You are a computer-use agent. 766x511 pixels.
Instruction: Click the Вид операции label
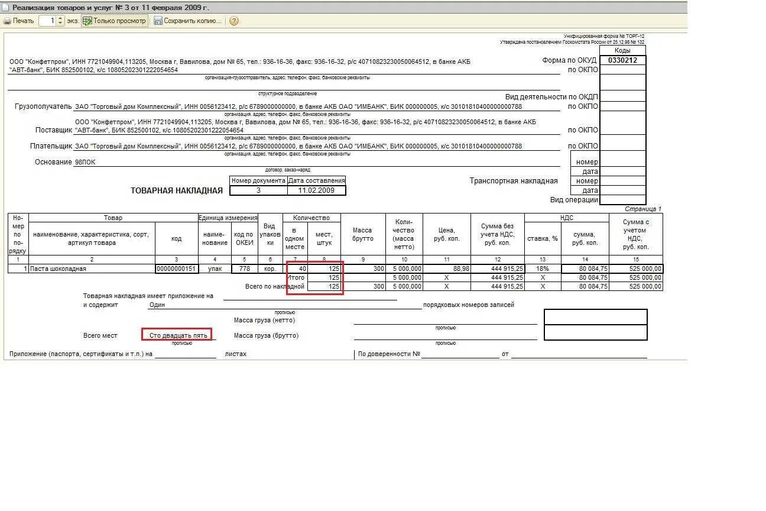[x=574, y=200]
